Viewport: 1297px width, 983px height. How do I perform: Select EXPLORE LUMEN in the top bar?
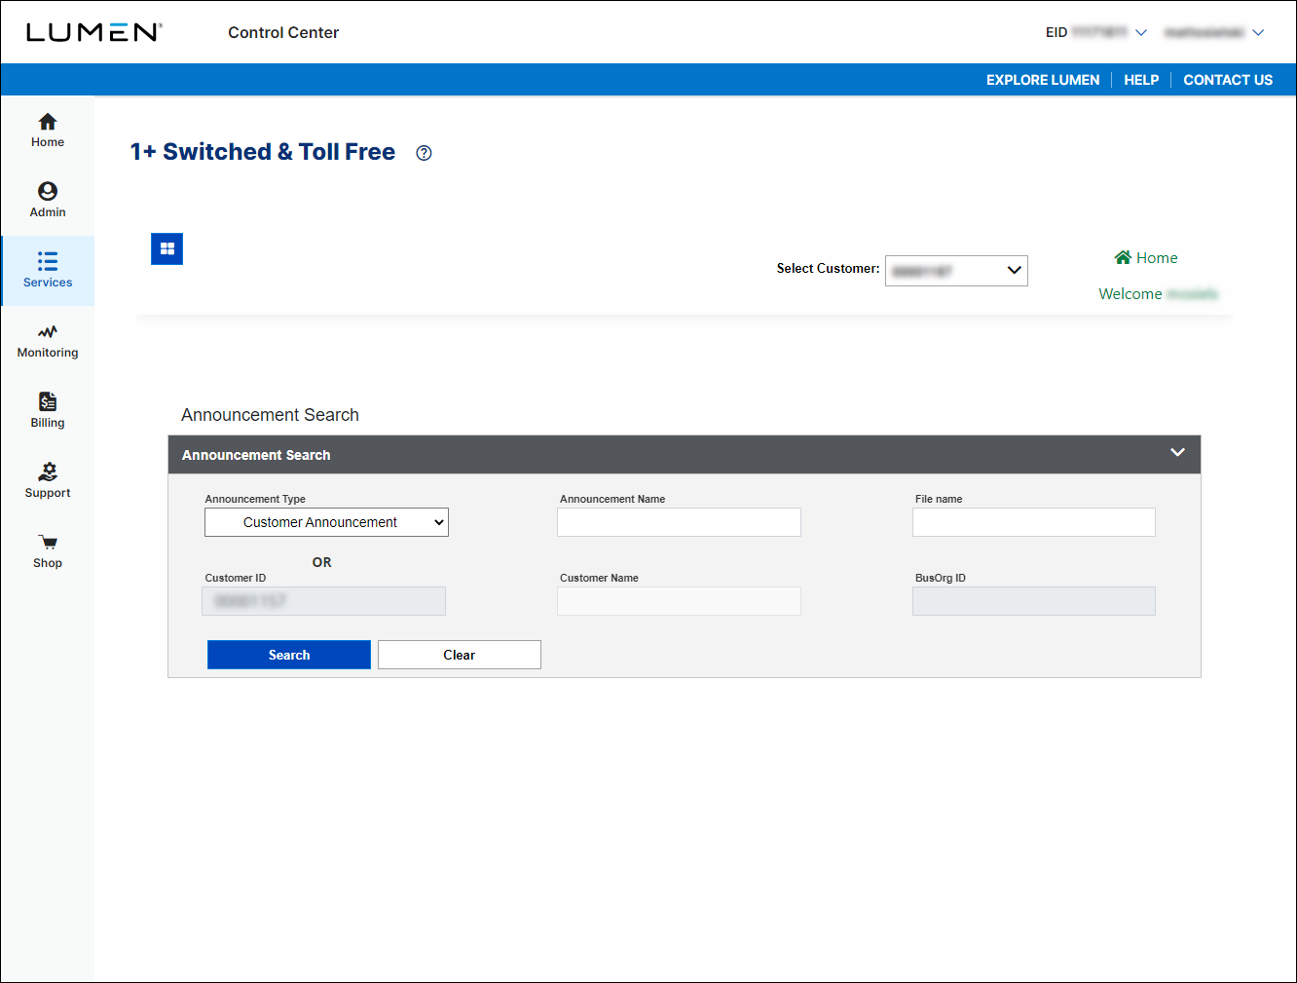click(x=1042, y=80)
